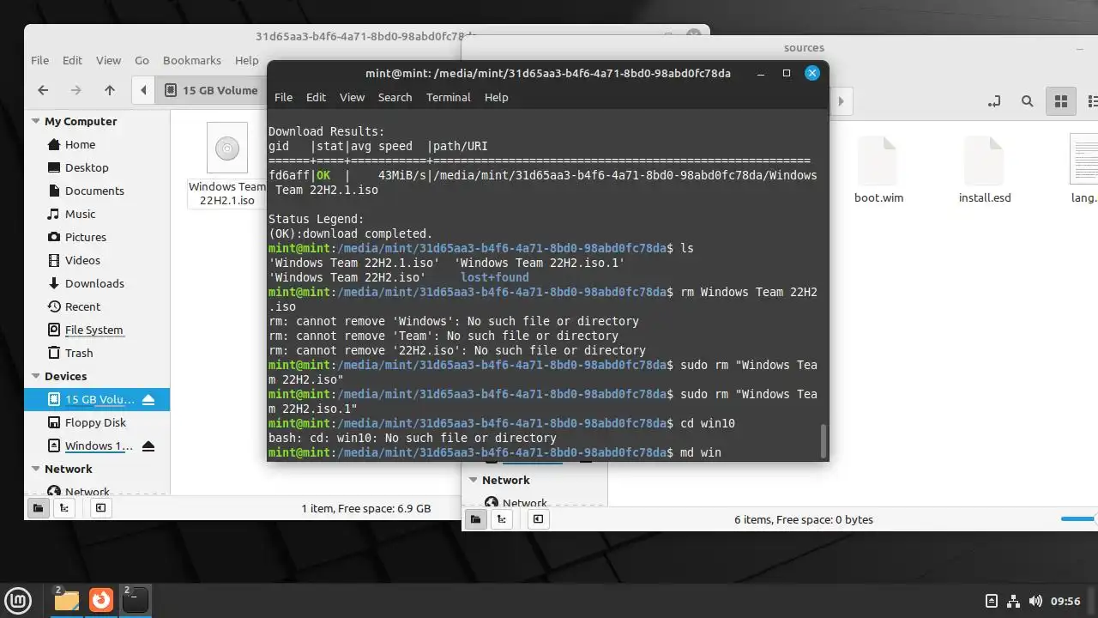The width and height of the screenshot is (1098, 618).
Task: Select the boot.wim file
Action: coord(878,170)
